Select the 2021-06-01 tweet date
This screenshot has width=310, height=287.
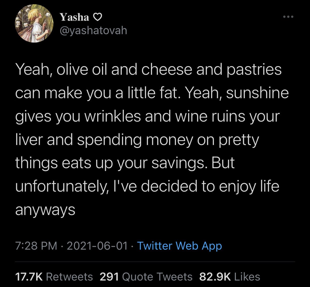[97, 246]
